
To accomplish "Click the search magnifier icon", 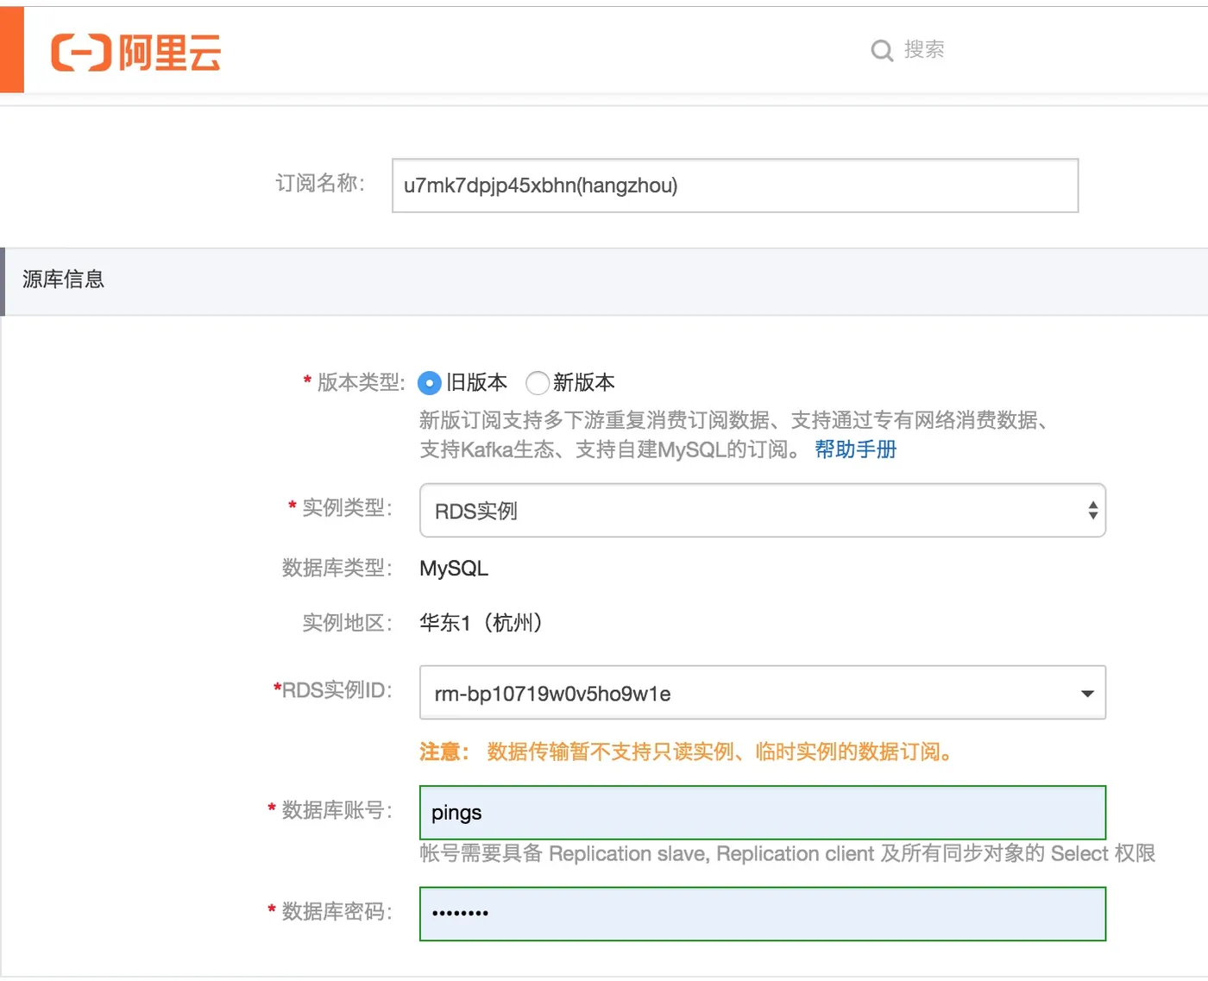I will (x=881, y=51).
